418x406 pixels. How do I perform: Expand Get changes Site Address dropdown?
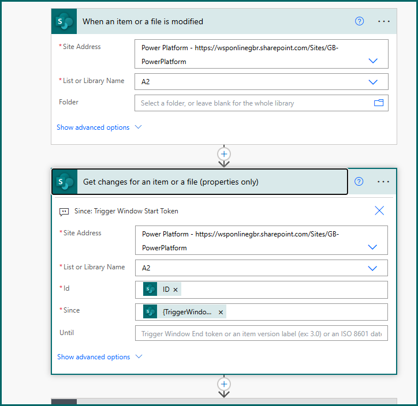click(x=372, y=247)
